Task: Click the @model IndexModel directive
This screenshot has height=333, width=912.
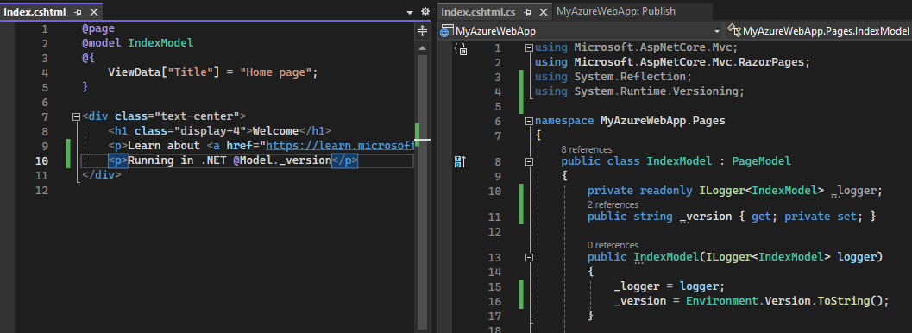Action: 137,43
